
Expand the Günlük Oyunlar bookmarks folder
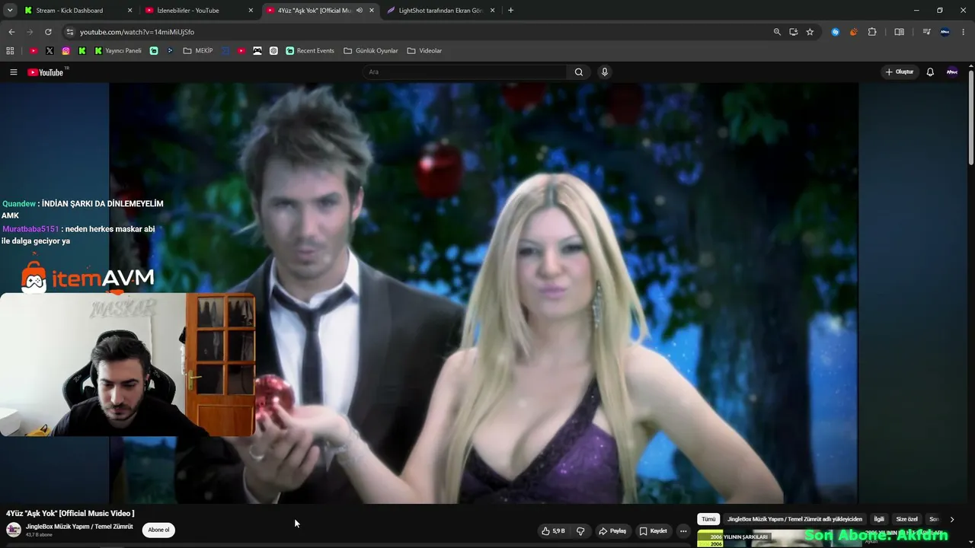tap(371, 51)
